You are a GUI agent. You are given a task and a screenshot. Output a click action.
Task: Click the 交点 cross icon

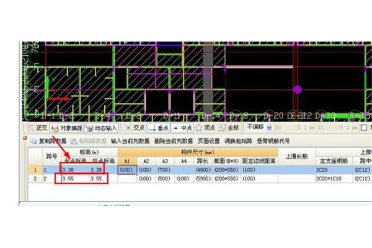point(128,128)
